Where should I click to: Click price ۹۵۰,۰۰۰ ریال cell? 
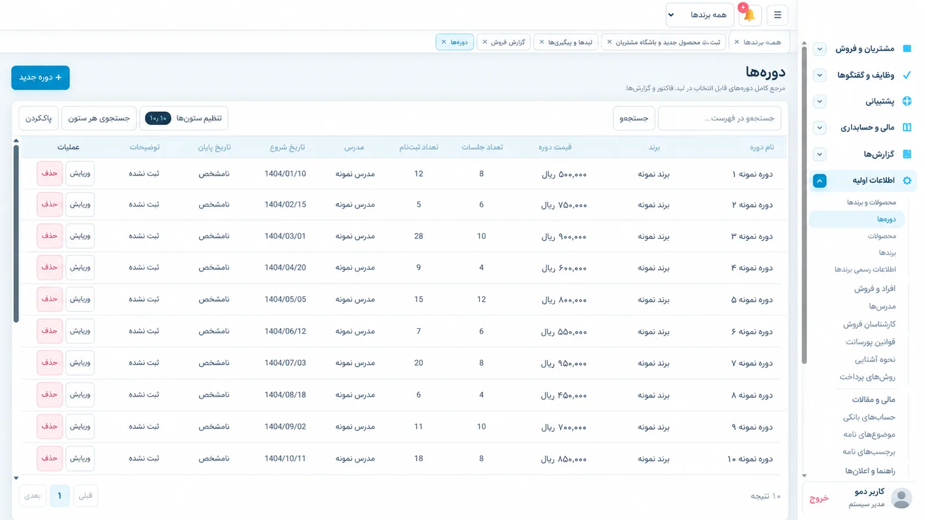pyautogui.click(x=564, y=363)
